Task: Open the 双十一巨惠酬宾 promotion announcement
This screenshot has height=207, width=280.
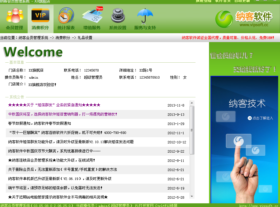Action: pyautogui.click(x=67, y=133)
